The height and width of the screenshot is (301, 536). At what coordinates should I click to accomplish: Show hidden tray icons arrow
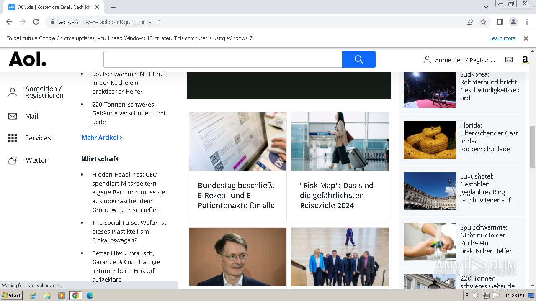coord(467,296)
